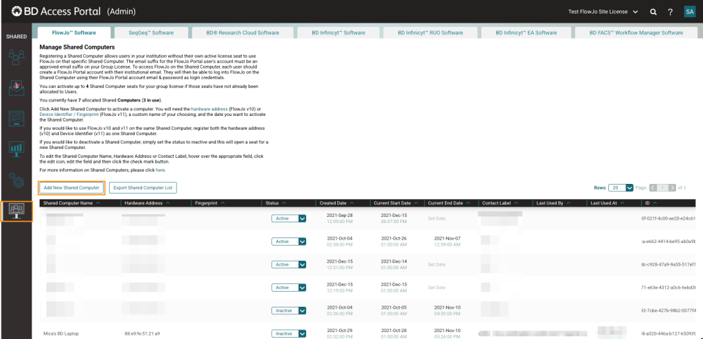Sort by Shared Computer Name column arrow
703x339 pixels.
(x=98, y=203)
